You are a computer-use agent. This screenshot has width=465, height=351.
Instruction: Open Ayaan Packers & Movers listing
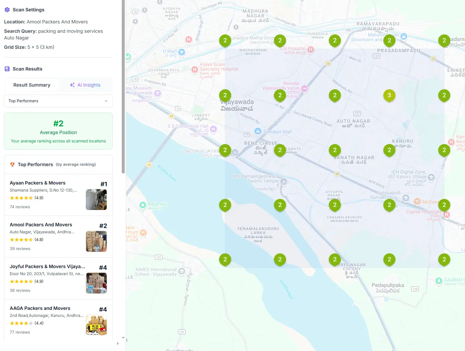click(x=58, y=195)
